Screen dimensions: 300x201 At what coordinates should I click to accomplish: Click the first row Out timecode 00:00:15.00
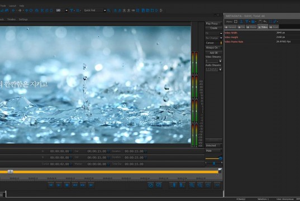97,151
